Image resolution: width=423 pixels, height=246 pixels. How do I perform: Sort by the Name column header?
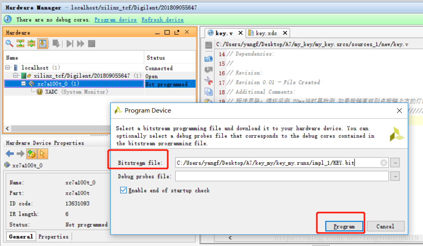(74, 58)
